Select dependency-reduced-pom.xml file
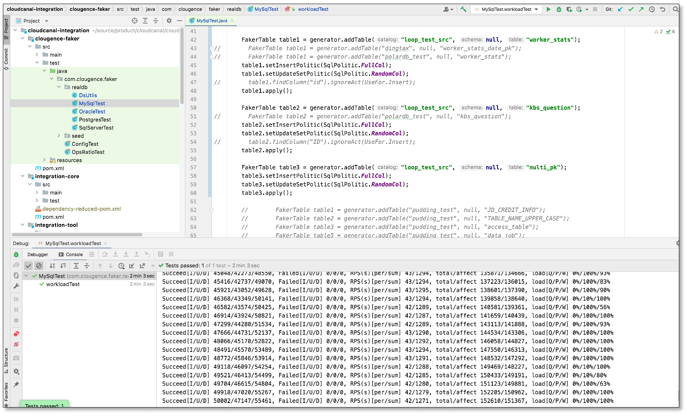This screenshot has width=687, height=416. tap(81, 209)
